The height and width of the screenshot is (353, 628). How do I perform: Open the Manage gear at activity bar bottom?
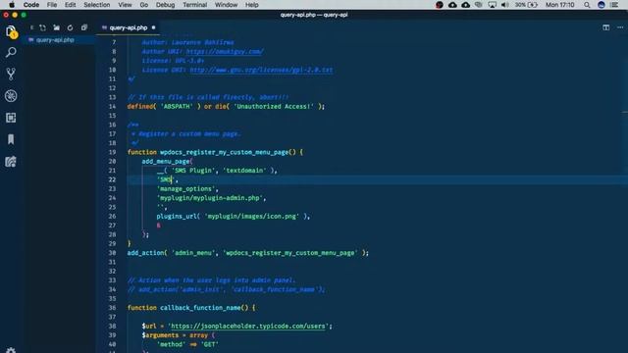tap(11, 350)
